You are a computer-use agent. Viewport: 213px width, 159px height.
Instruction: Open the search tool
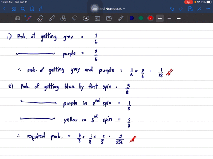click(x=23, y=9)
